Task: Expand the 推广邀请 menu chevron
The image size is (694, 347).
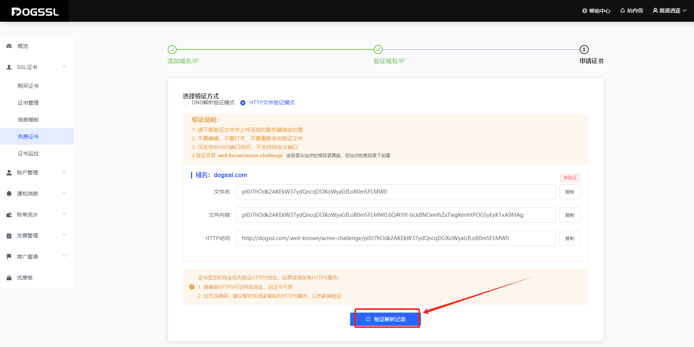Action: [x=64, y=256]
